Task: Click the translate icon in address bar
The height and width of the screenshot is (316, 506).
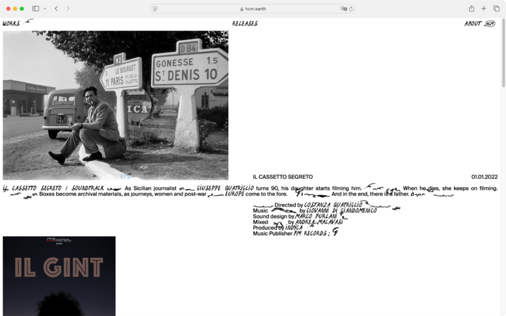Action: [x=343, y=9]
